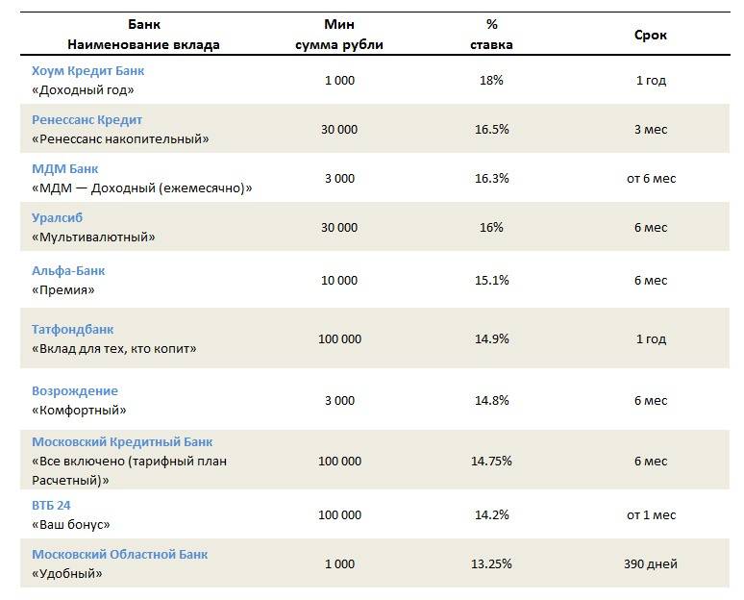
Task: Open the Хоум Кредит Банк link
Action: 87,71
